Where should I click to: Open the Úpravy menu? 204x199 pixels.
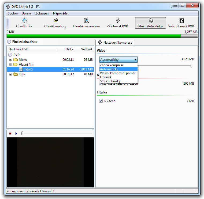(x=27, y=13)
